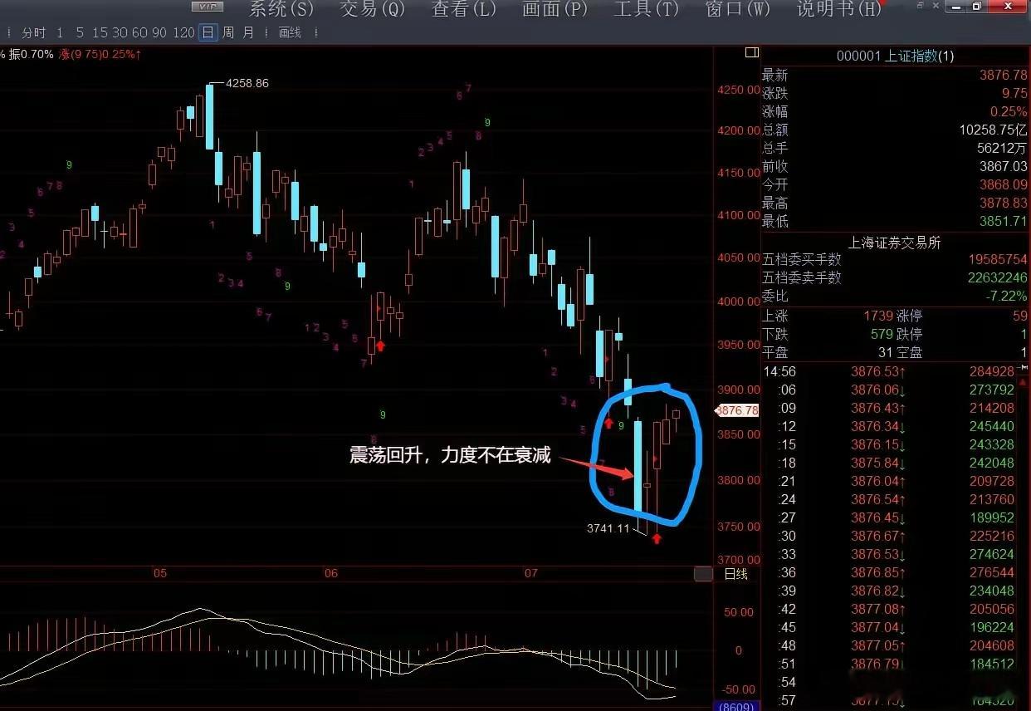Click the 振0.70% amplitude readout
Screen dimensions: 1031x711
tap(32, 54)
